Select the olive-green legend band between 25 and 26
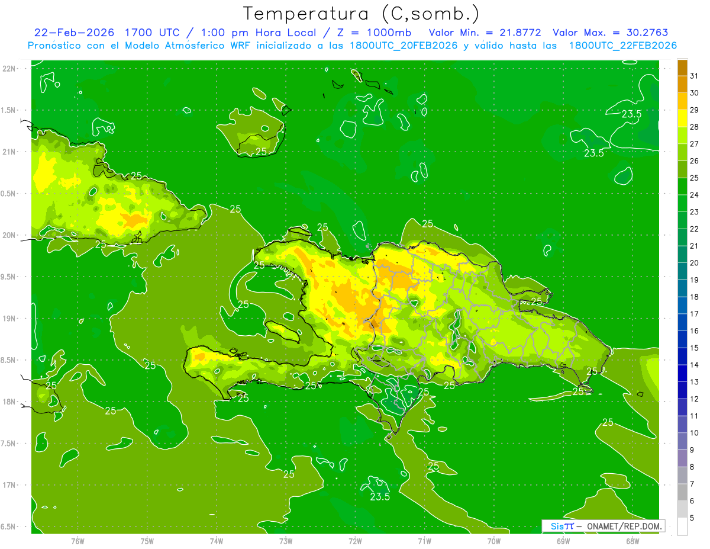The height and width of the screenshot is (549, 710). pyautogui.click(x=682, y=169)
